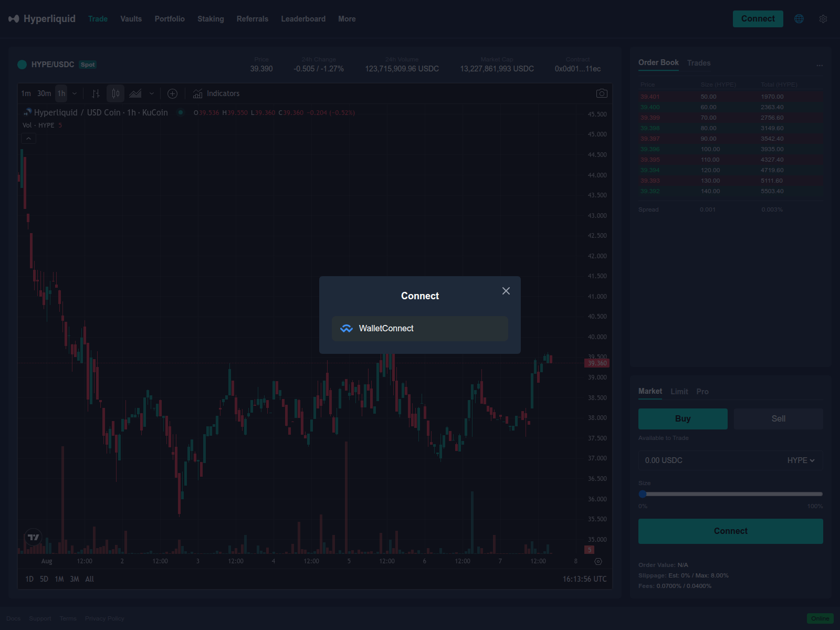Switch to Trades tab
The image size is (840, 630).
(x=699, y=63)
